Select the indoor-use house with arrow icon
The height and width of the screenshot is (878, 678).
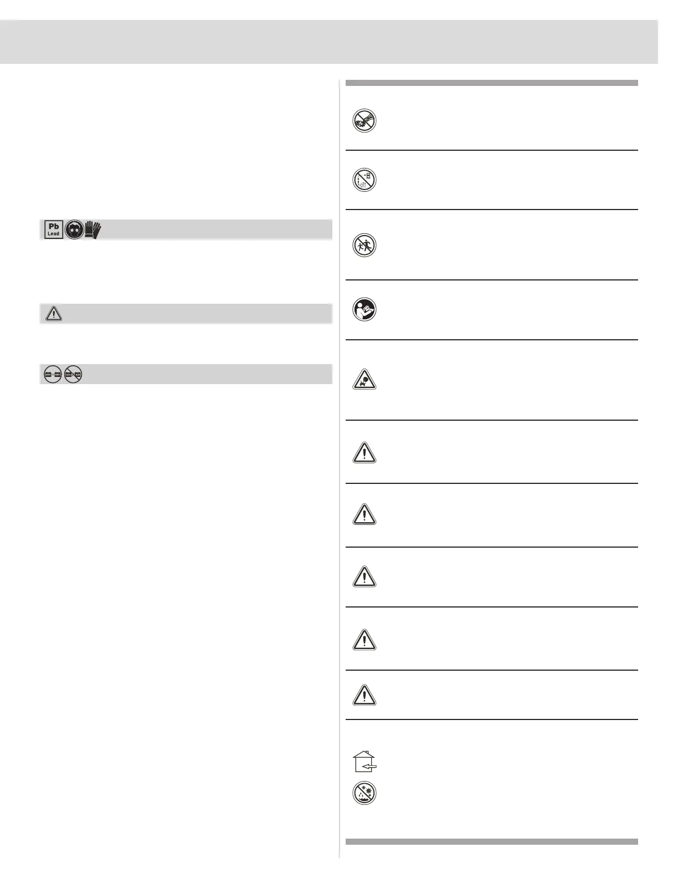click(x=364, y=762)
